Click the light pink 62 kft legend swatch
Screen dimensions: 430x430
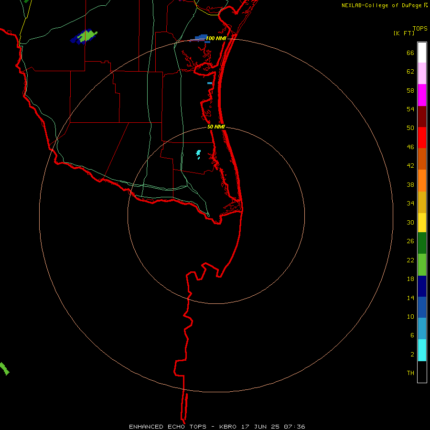(x=422, y=73)
